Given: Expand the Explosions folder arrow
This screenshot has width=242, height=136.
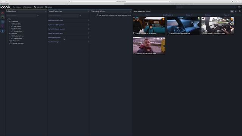Looking at the screenshot, I should tap(11, 29).
